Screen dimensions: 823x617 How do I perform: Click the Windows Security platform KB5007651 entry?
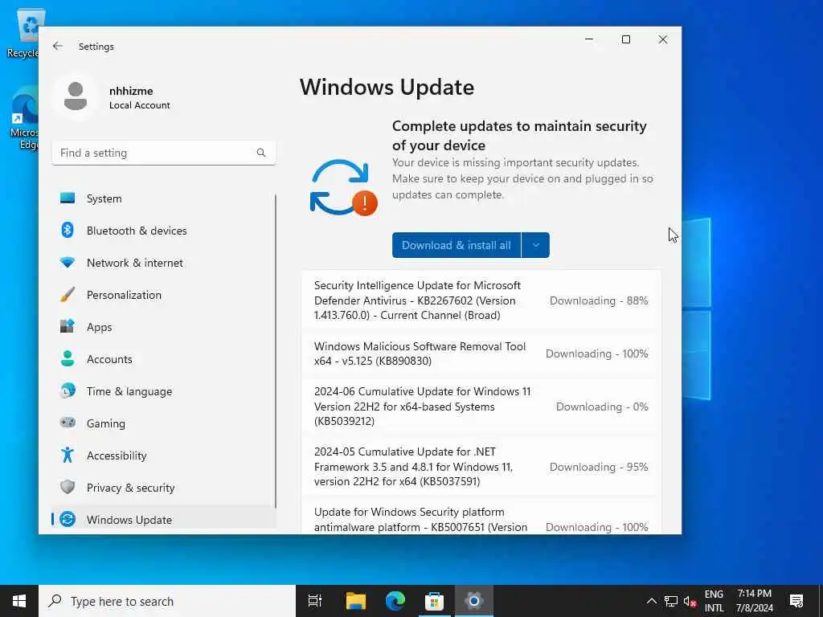click(481, 516)
